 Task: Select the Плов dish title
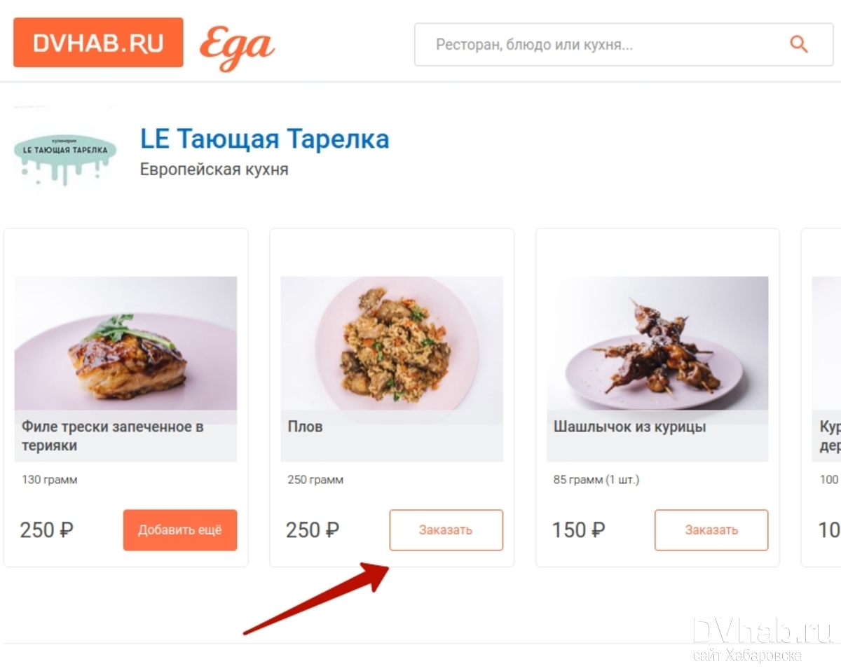tap(306, 427)
